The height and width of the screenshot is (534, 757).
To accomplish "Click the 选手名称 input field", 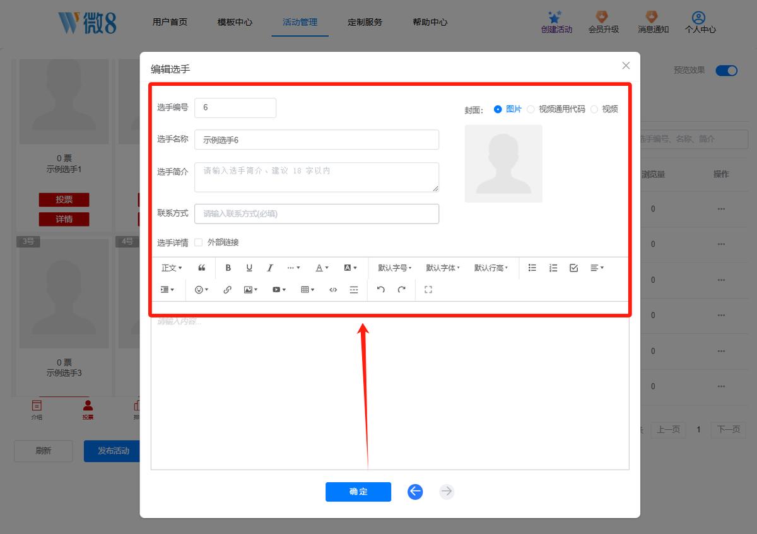I will coord(317,139).
